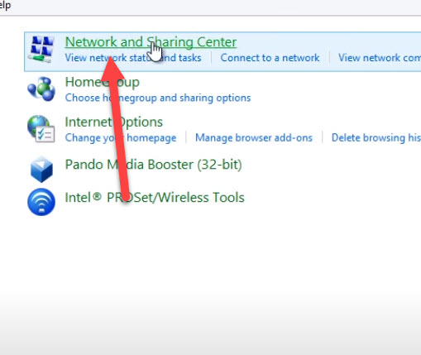Open the Network and Sharing Center heading
The image size is (421, 355).
(151, 42)
